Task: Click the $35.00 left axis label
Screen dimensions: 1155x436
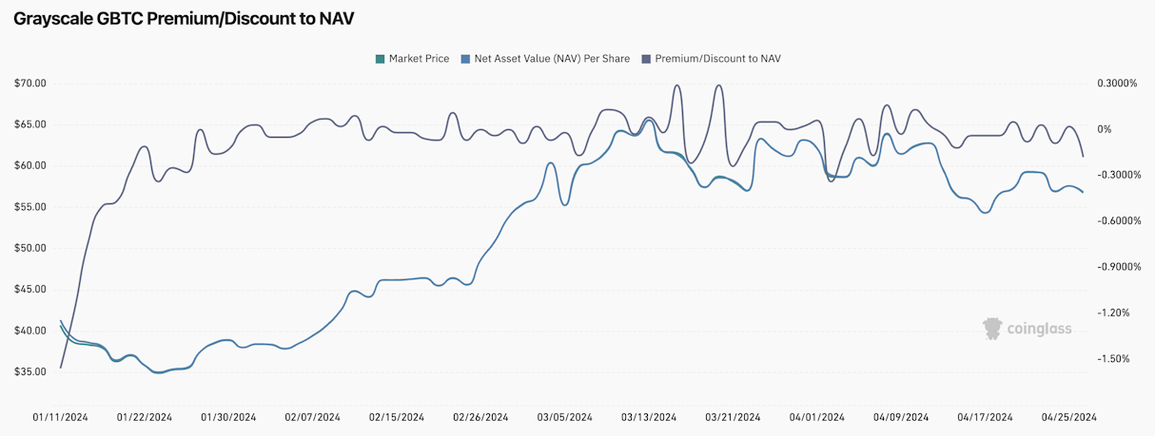Action: click(30, 372)
